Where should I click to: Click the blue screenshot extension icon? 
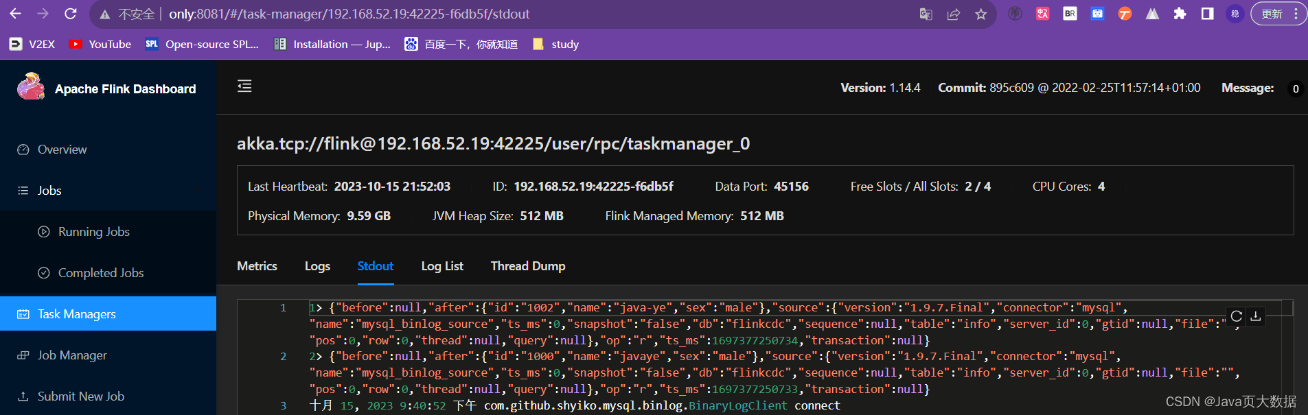tap(1097, 14)
